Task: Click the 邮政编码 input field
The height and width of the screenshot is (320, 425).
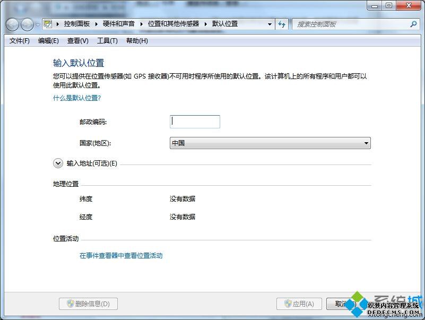Action: 195,122
